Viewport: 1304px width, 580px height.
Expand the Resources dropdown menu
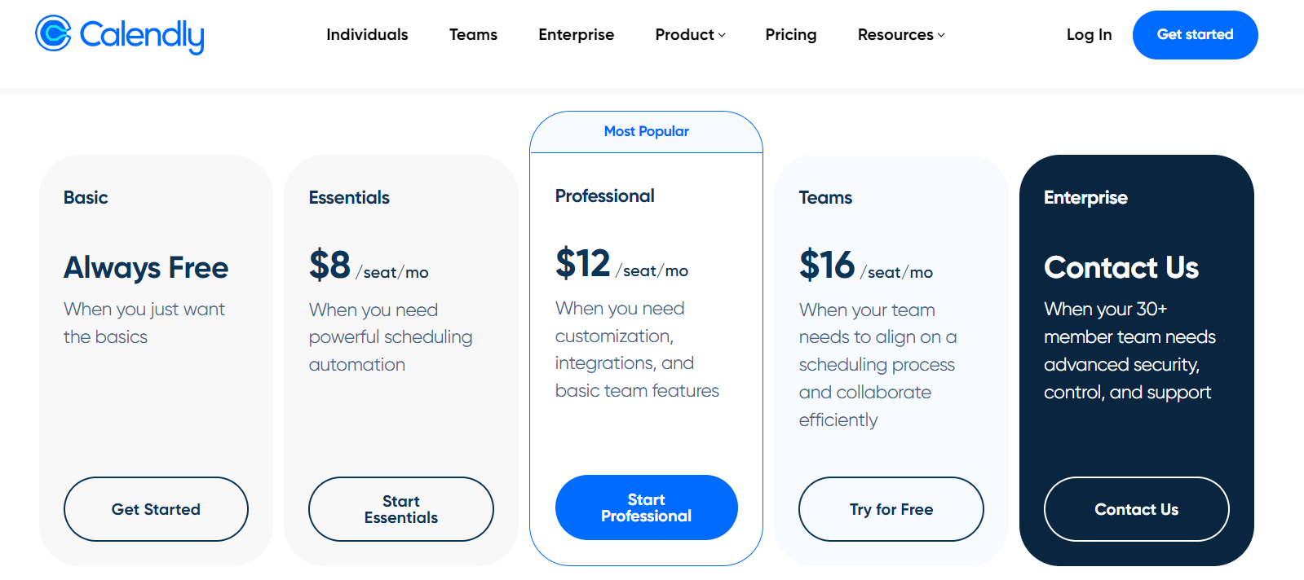tap(895, 35)
